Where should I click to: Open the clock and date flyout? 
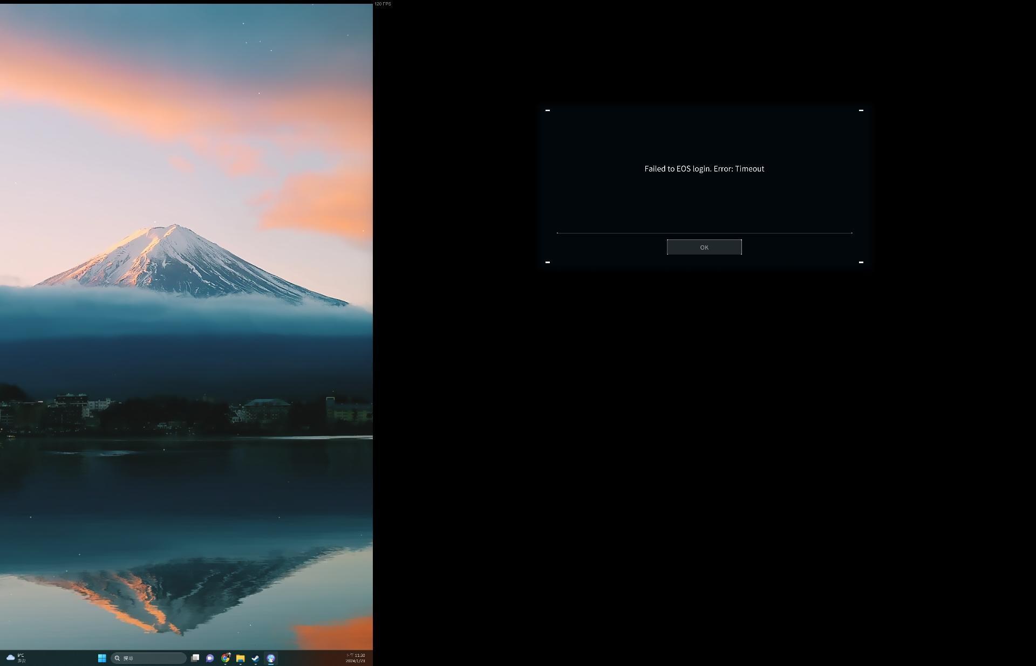[x=356, y=658]
